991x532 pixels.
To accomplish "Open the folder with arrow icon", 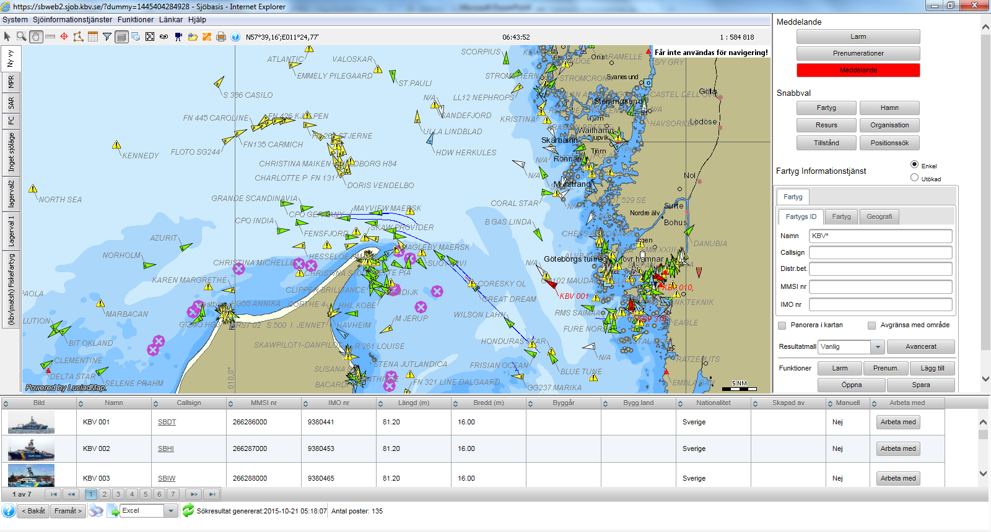I will 193,37.
